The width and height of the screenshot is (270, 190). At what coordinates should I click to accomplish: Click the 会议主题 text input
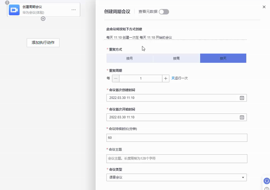(177, 159)
